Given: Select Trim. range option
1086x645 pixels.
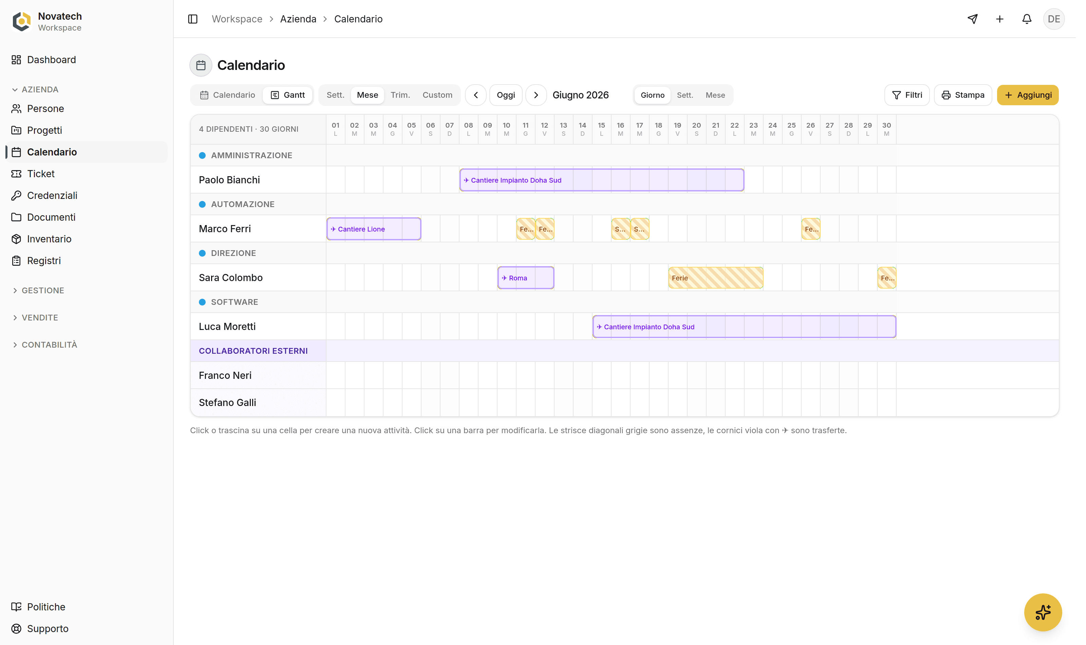Looking at the screenshot, I should coord(400,95).
